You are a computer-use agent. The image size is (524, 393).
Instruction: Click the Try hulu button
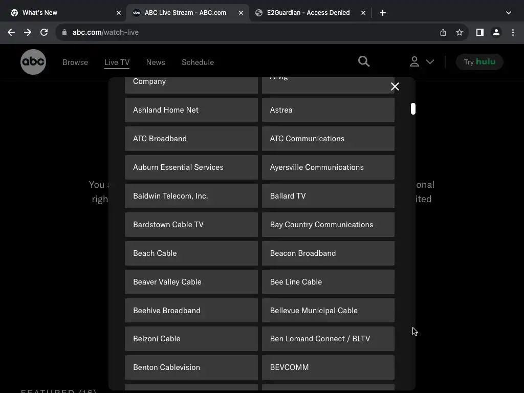(x=479, y=62)
